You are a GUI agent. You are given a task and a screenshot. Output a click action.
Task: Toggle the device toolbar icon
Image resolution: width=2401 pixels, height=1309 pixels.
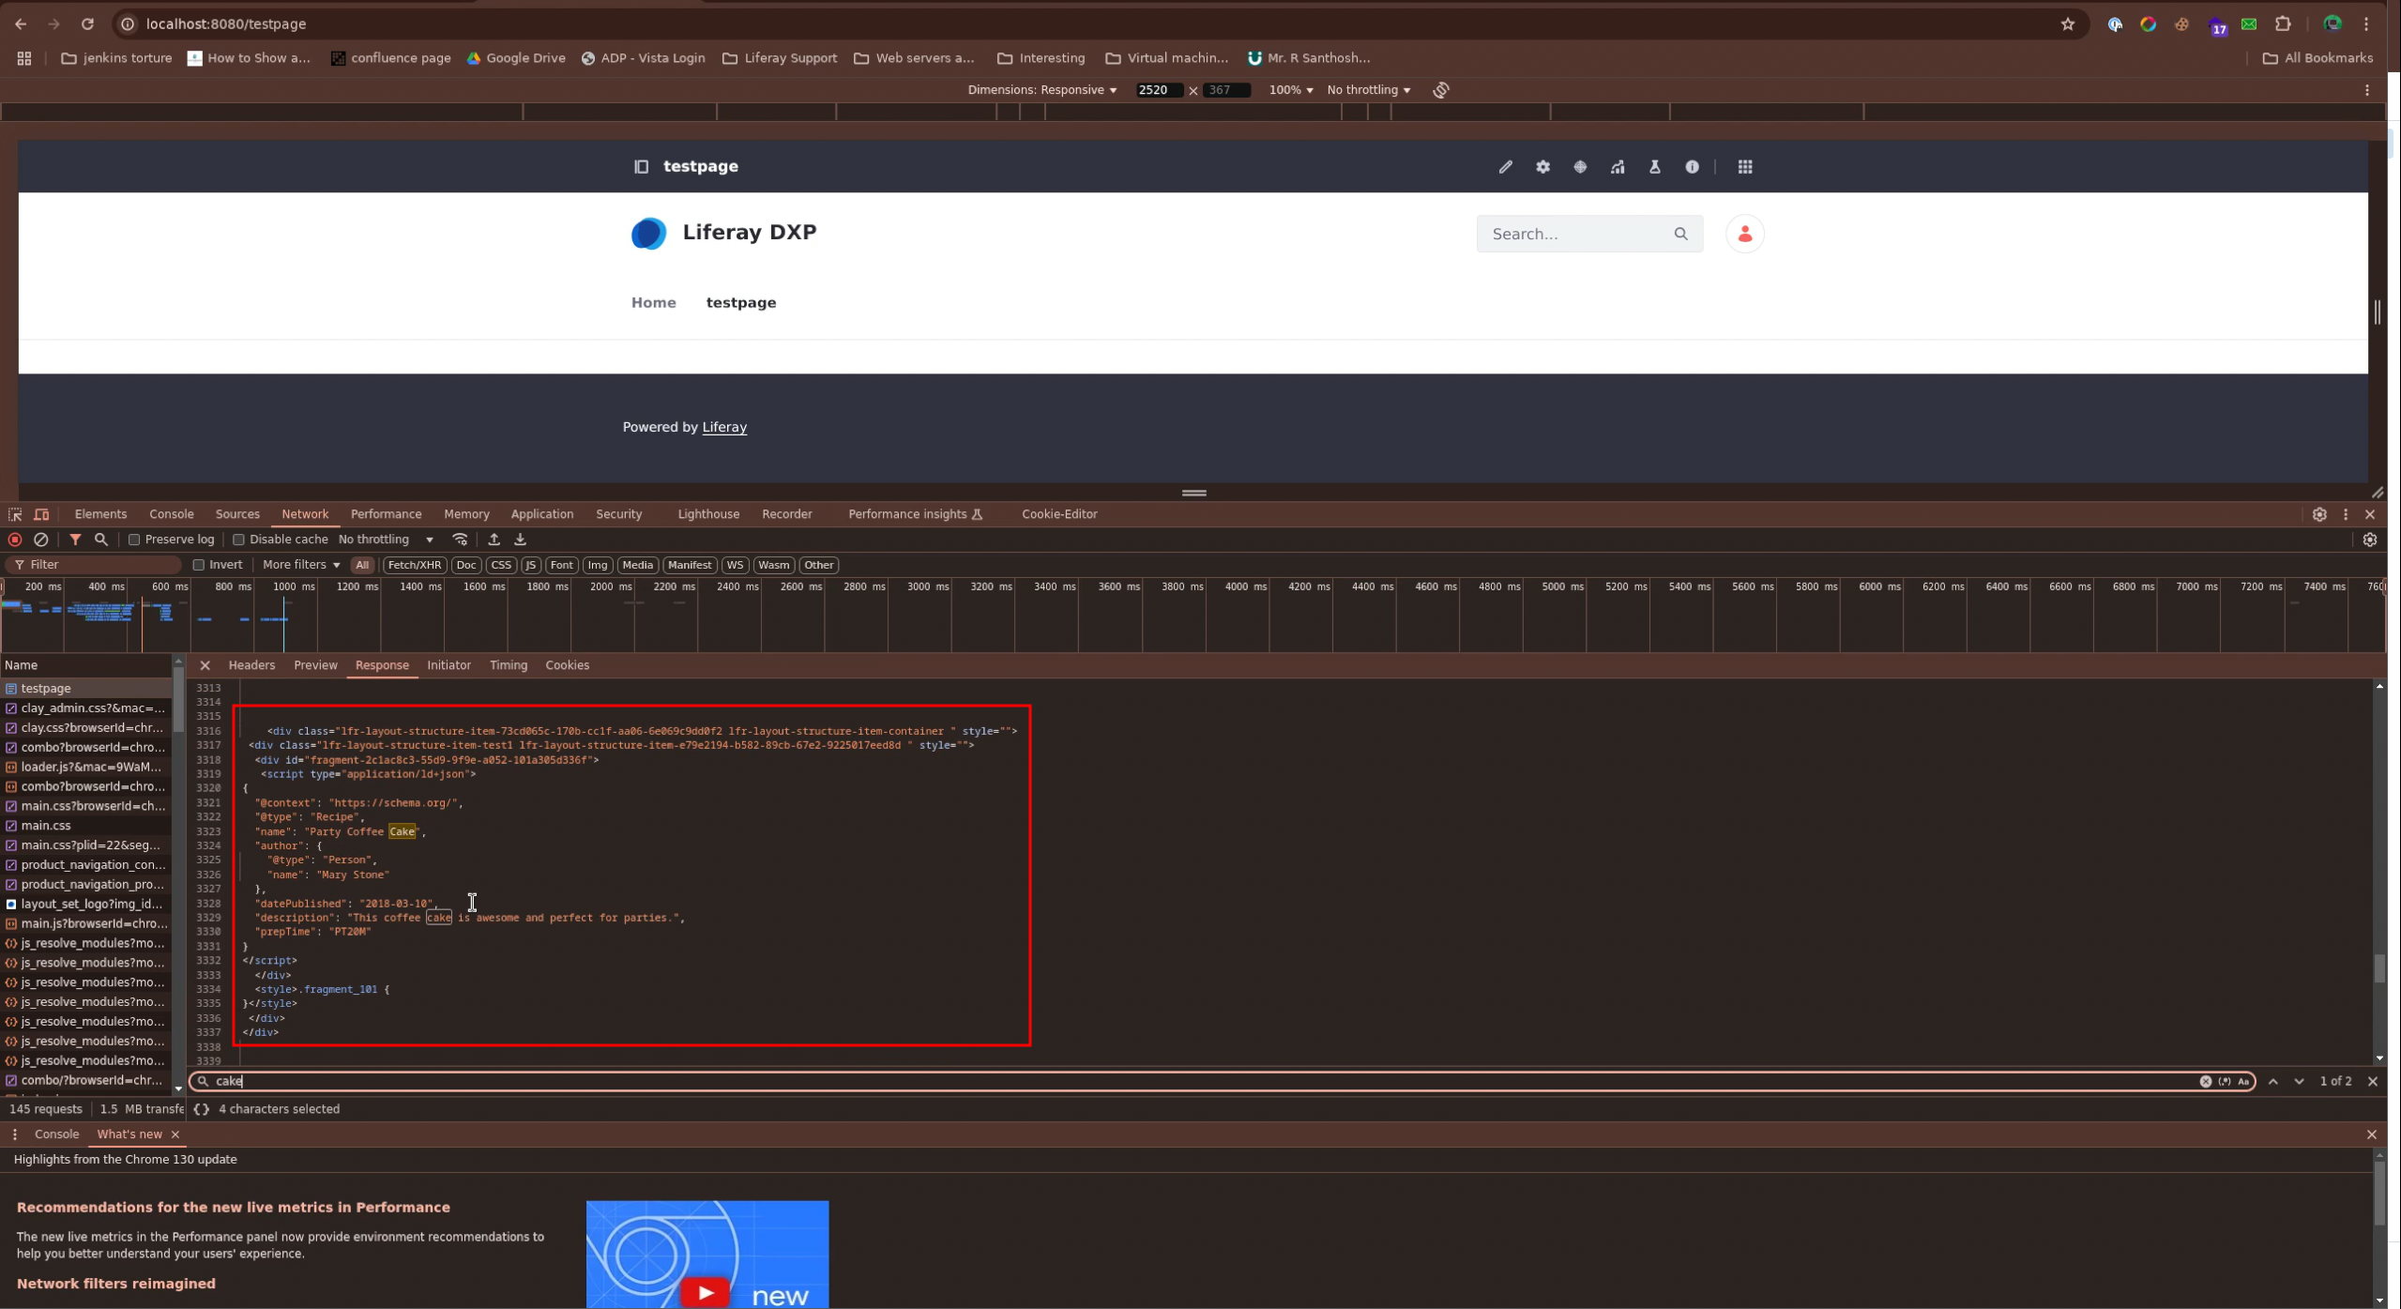(x=41, y=514)
